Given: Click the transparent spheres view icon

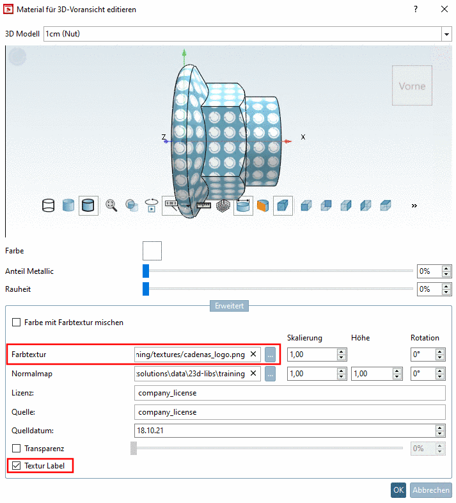Looking at the screenshot, I should (x=132, y=205).
